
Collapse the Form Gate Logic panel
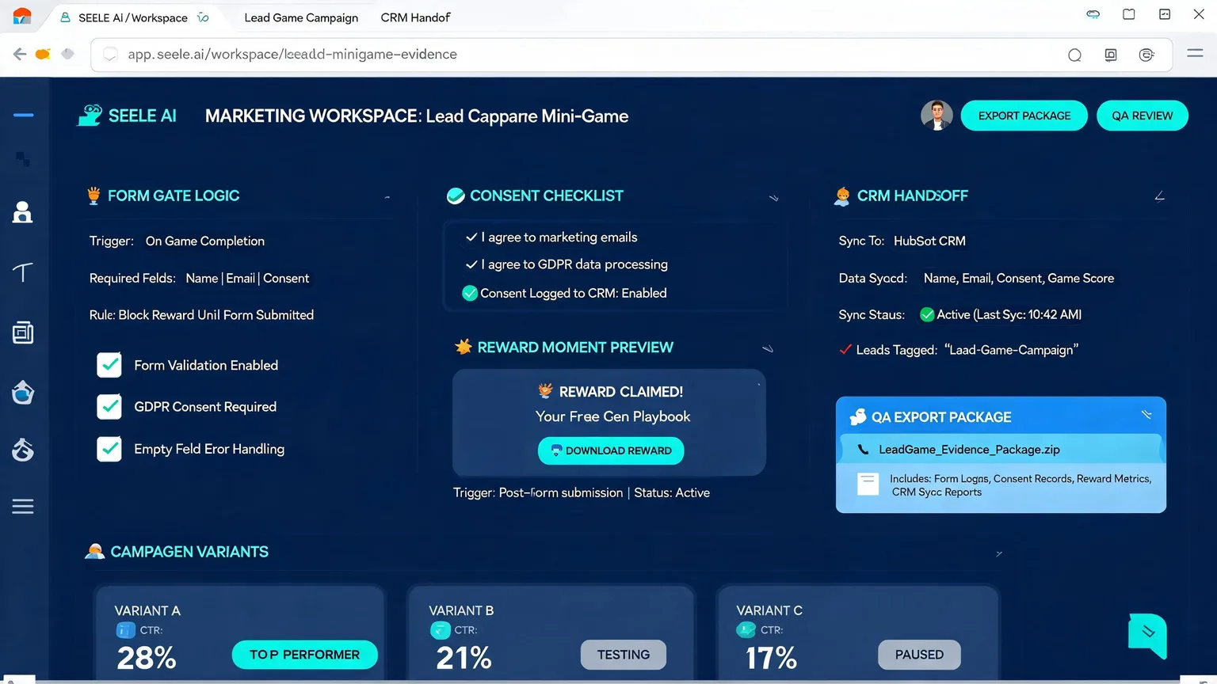point(387,196)
